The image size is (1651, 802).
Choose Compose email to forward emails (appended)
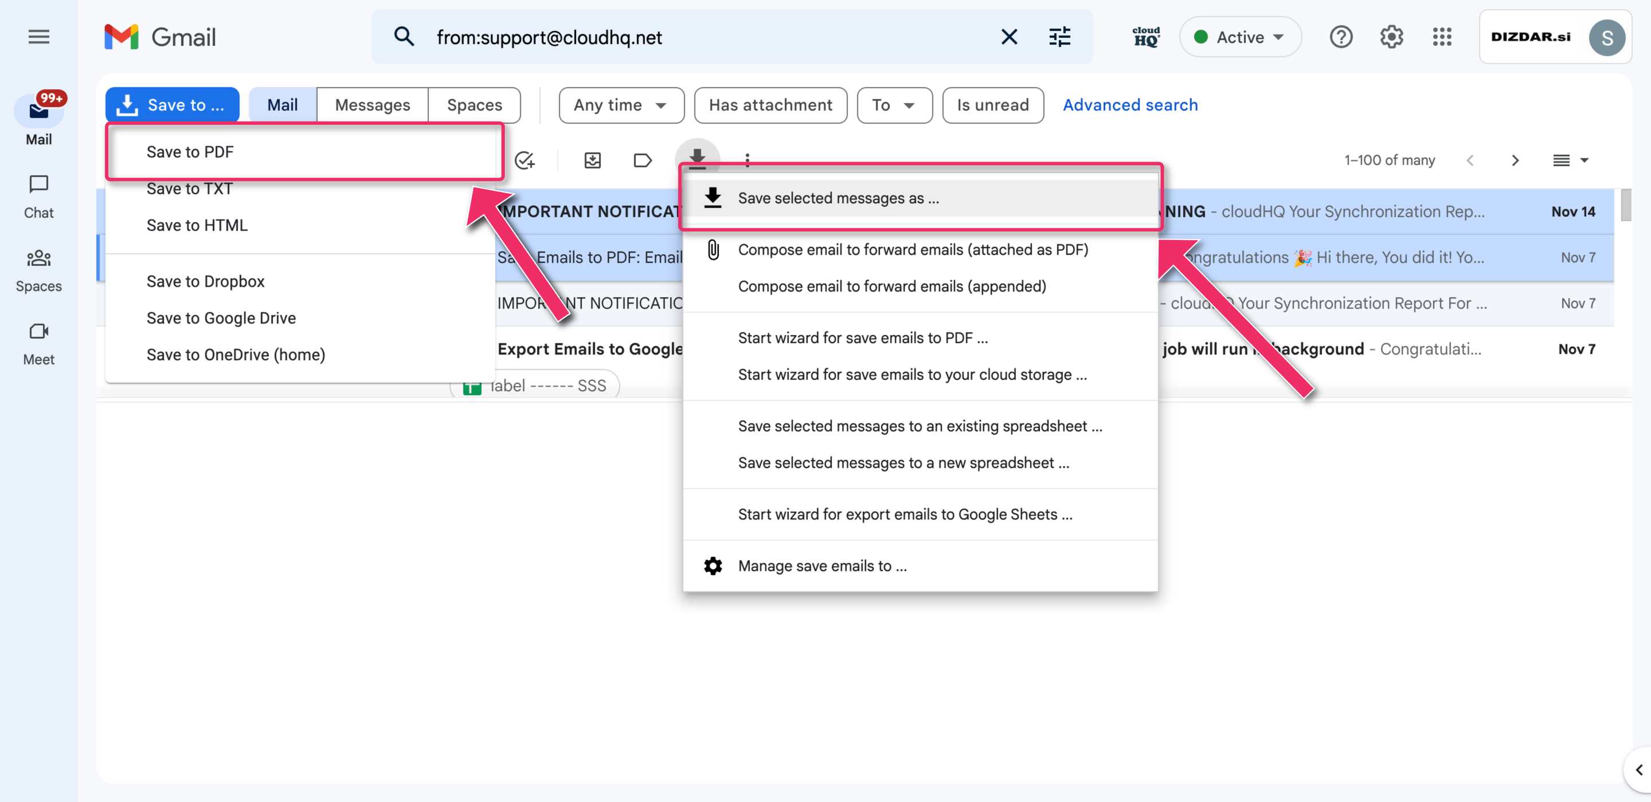920,286
